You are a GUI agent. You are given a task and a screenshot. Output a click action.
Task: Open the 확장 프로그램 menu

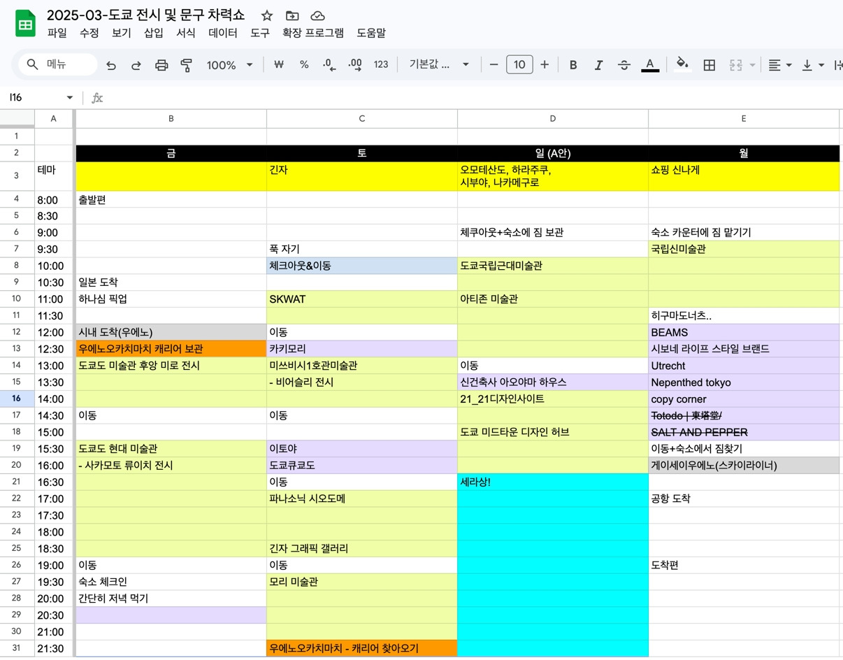point(313,33)
